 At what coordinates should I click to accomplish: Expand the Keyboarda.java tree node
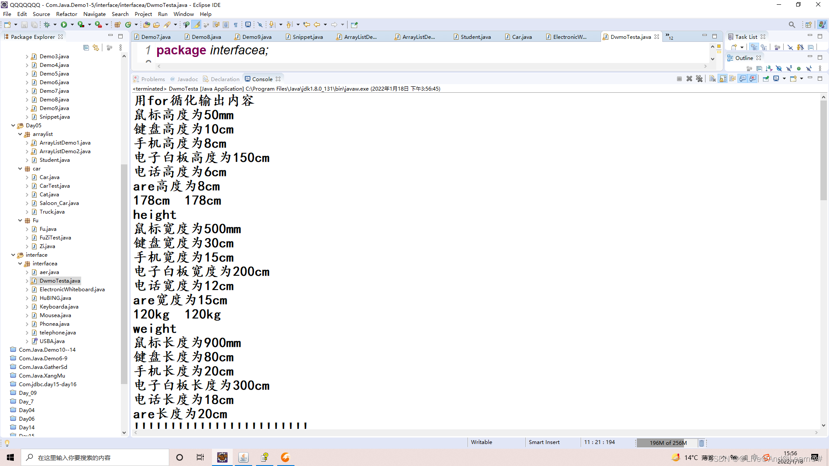(x=27, y=307)
